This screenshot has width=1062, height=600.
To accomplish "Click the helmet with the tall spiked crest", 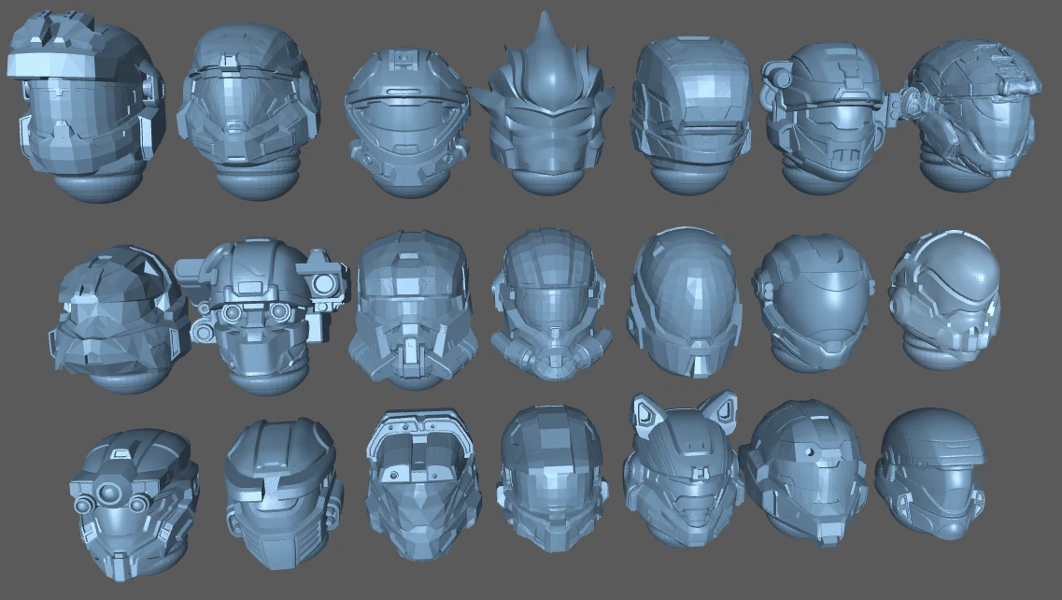I will click(546, 107).
